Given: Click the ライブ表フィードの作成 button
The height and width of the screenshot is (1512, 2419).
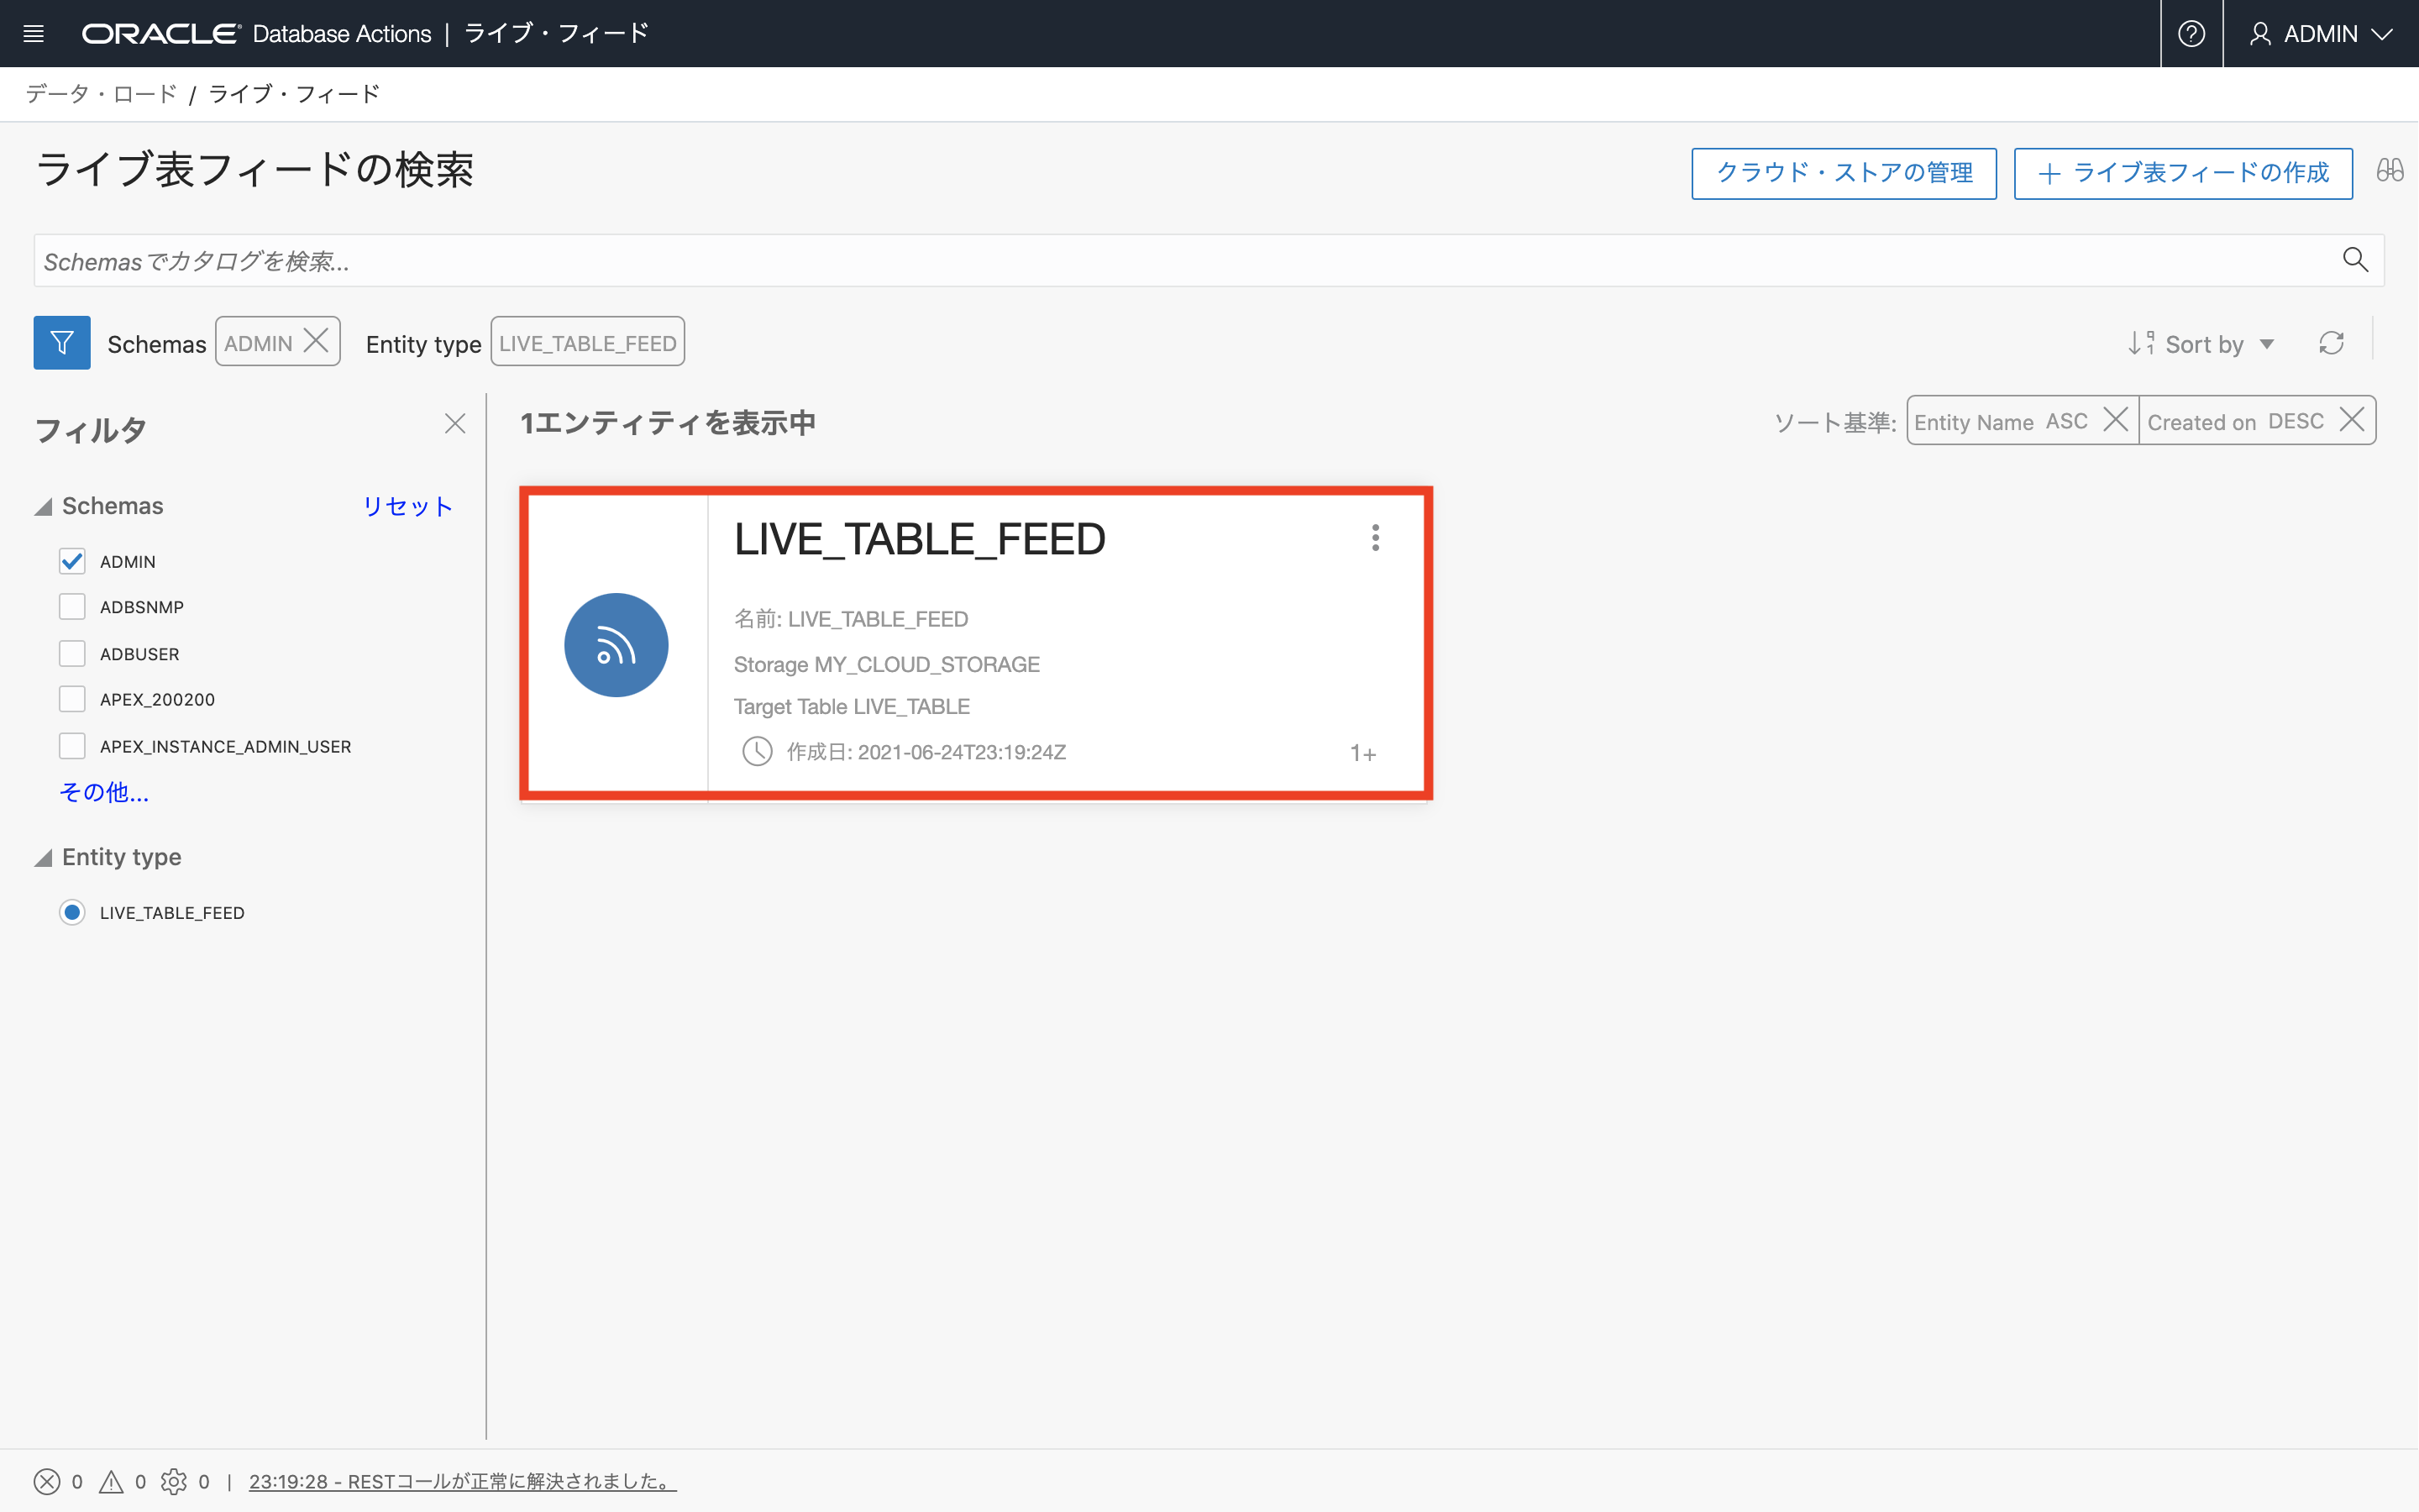Looking at the screenshot, I should (x=2182, y=173).
